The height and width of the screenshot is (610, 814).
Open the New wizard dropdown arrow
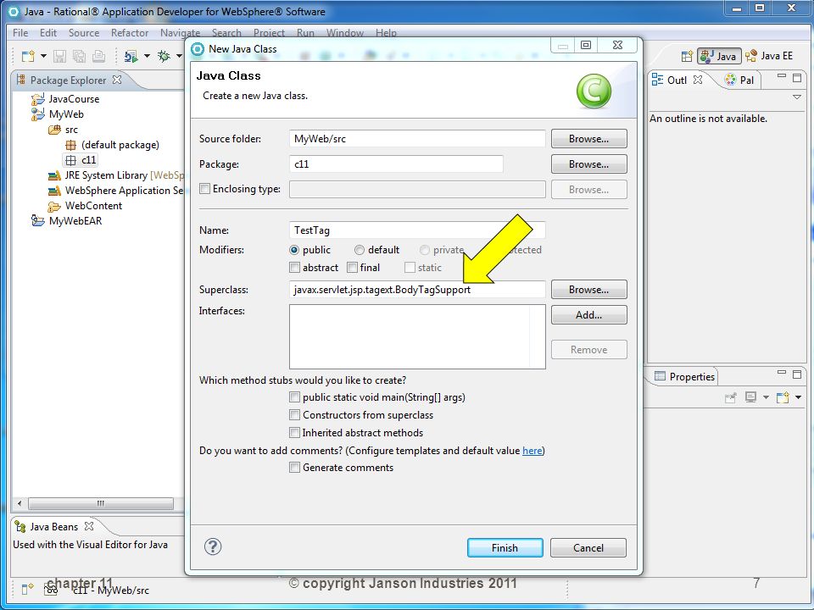(43, 56)
